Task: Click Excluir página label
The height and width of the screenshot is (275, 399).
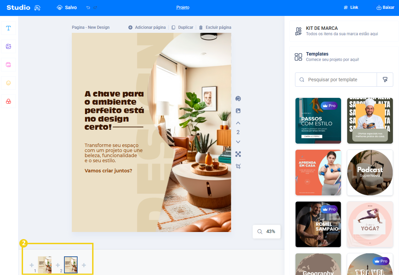Action: click(x=218, y=27)
